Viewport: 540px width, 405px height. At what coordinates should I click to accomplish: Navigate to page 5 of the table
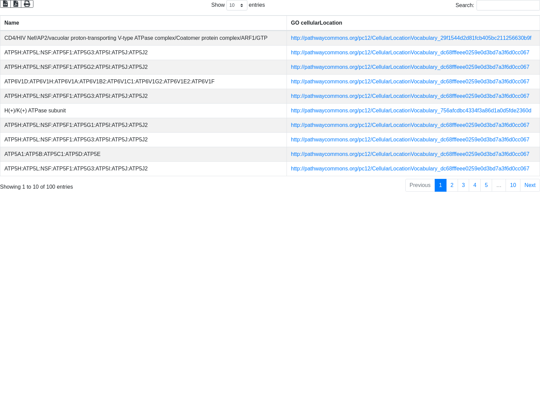(x=486, y=185)
